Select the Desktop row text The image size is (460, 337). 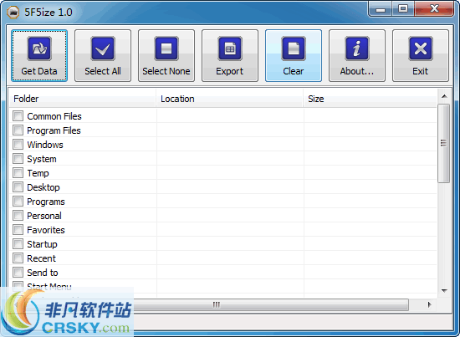(43, 187)
